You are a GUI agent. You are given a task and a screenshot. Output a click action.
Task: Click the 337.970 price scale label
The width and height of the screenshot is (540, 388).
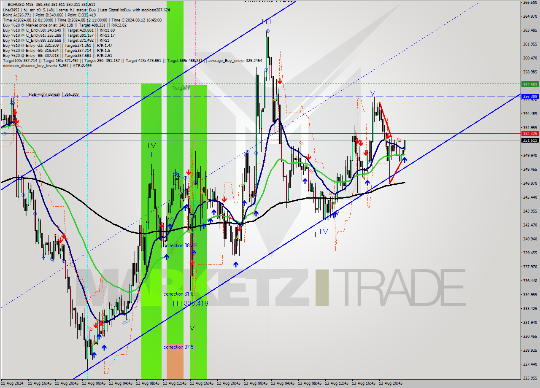530,267
